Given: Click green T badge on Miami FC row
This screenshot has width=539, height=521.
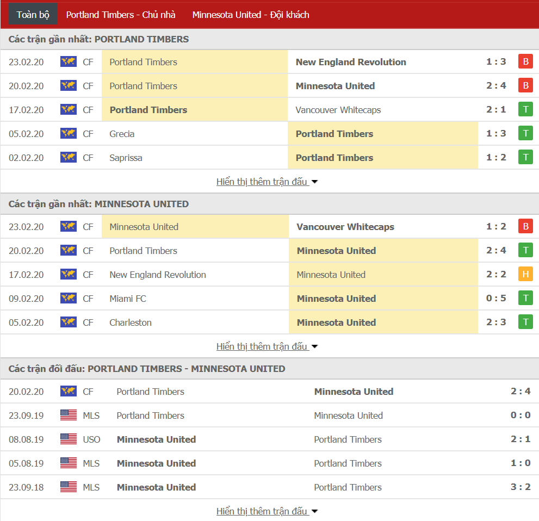Looking at the screenshot, I should (525, 298).
